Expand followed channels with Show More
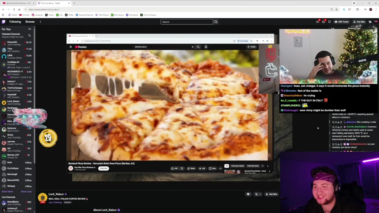 pos(7,191)
